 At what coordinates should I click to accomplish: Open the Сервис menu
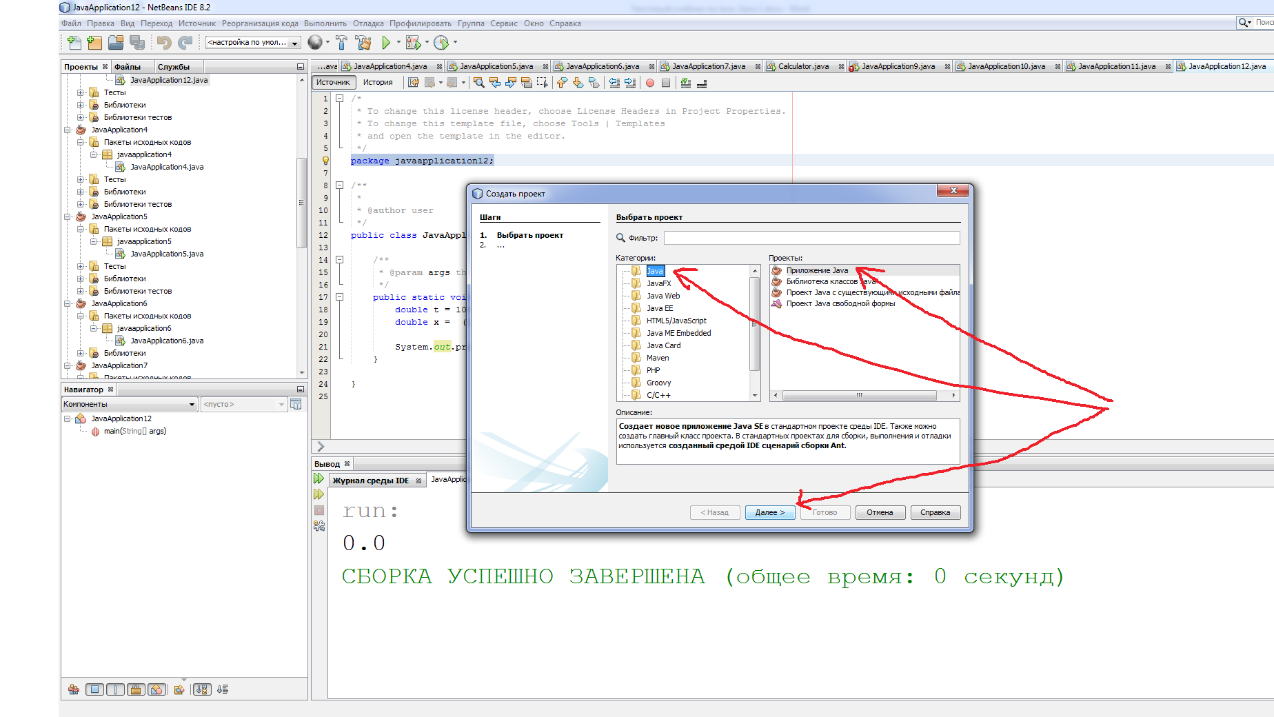tap(504, 23)
